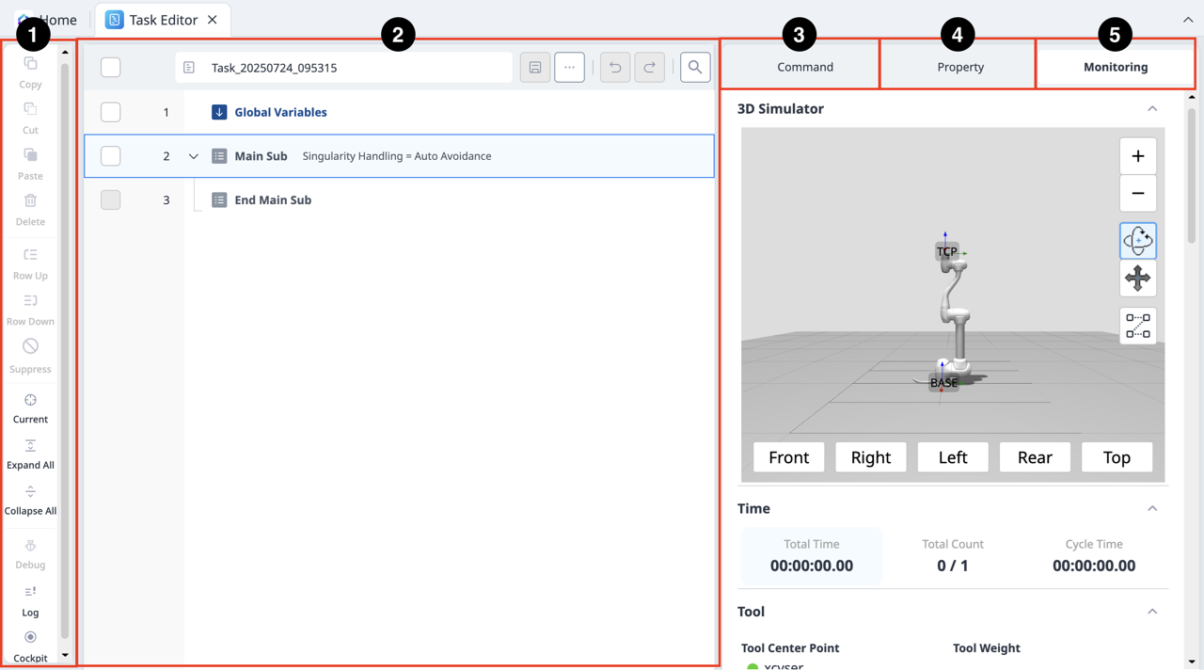1204x670 pixels.
Task: Open the Cockpit panel
Action: (29, 637)
